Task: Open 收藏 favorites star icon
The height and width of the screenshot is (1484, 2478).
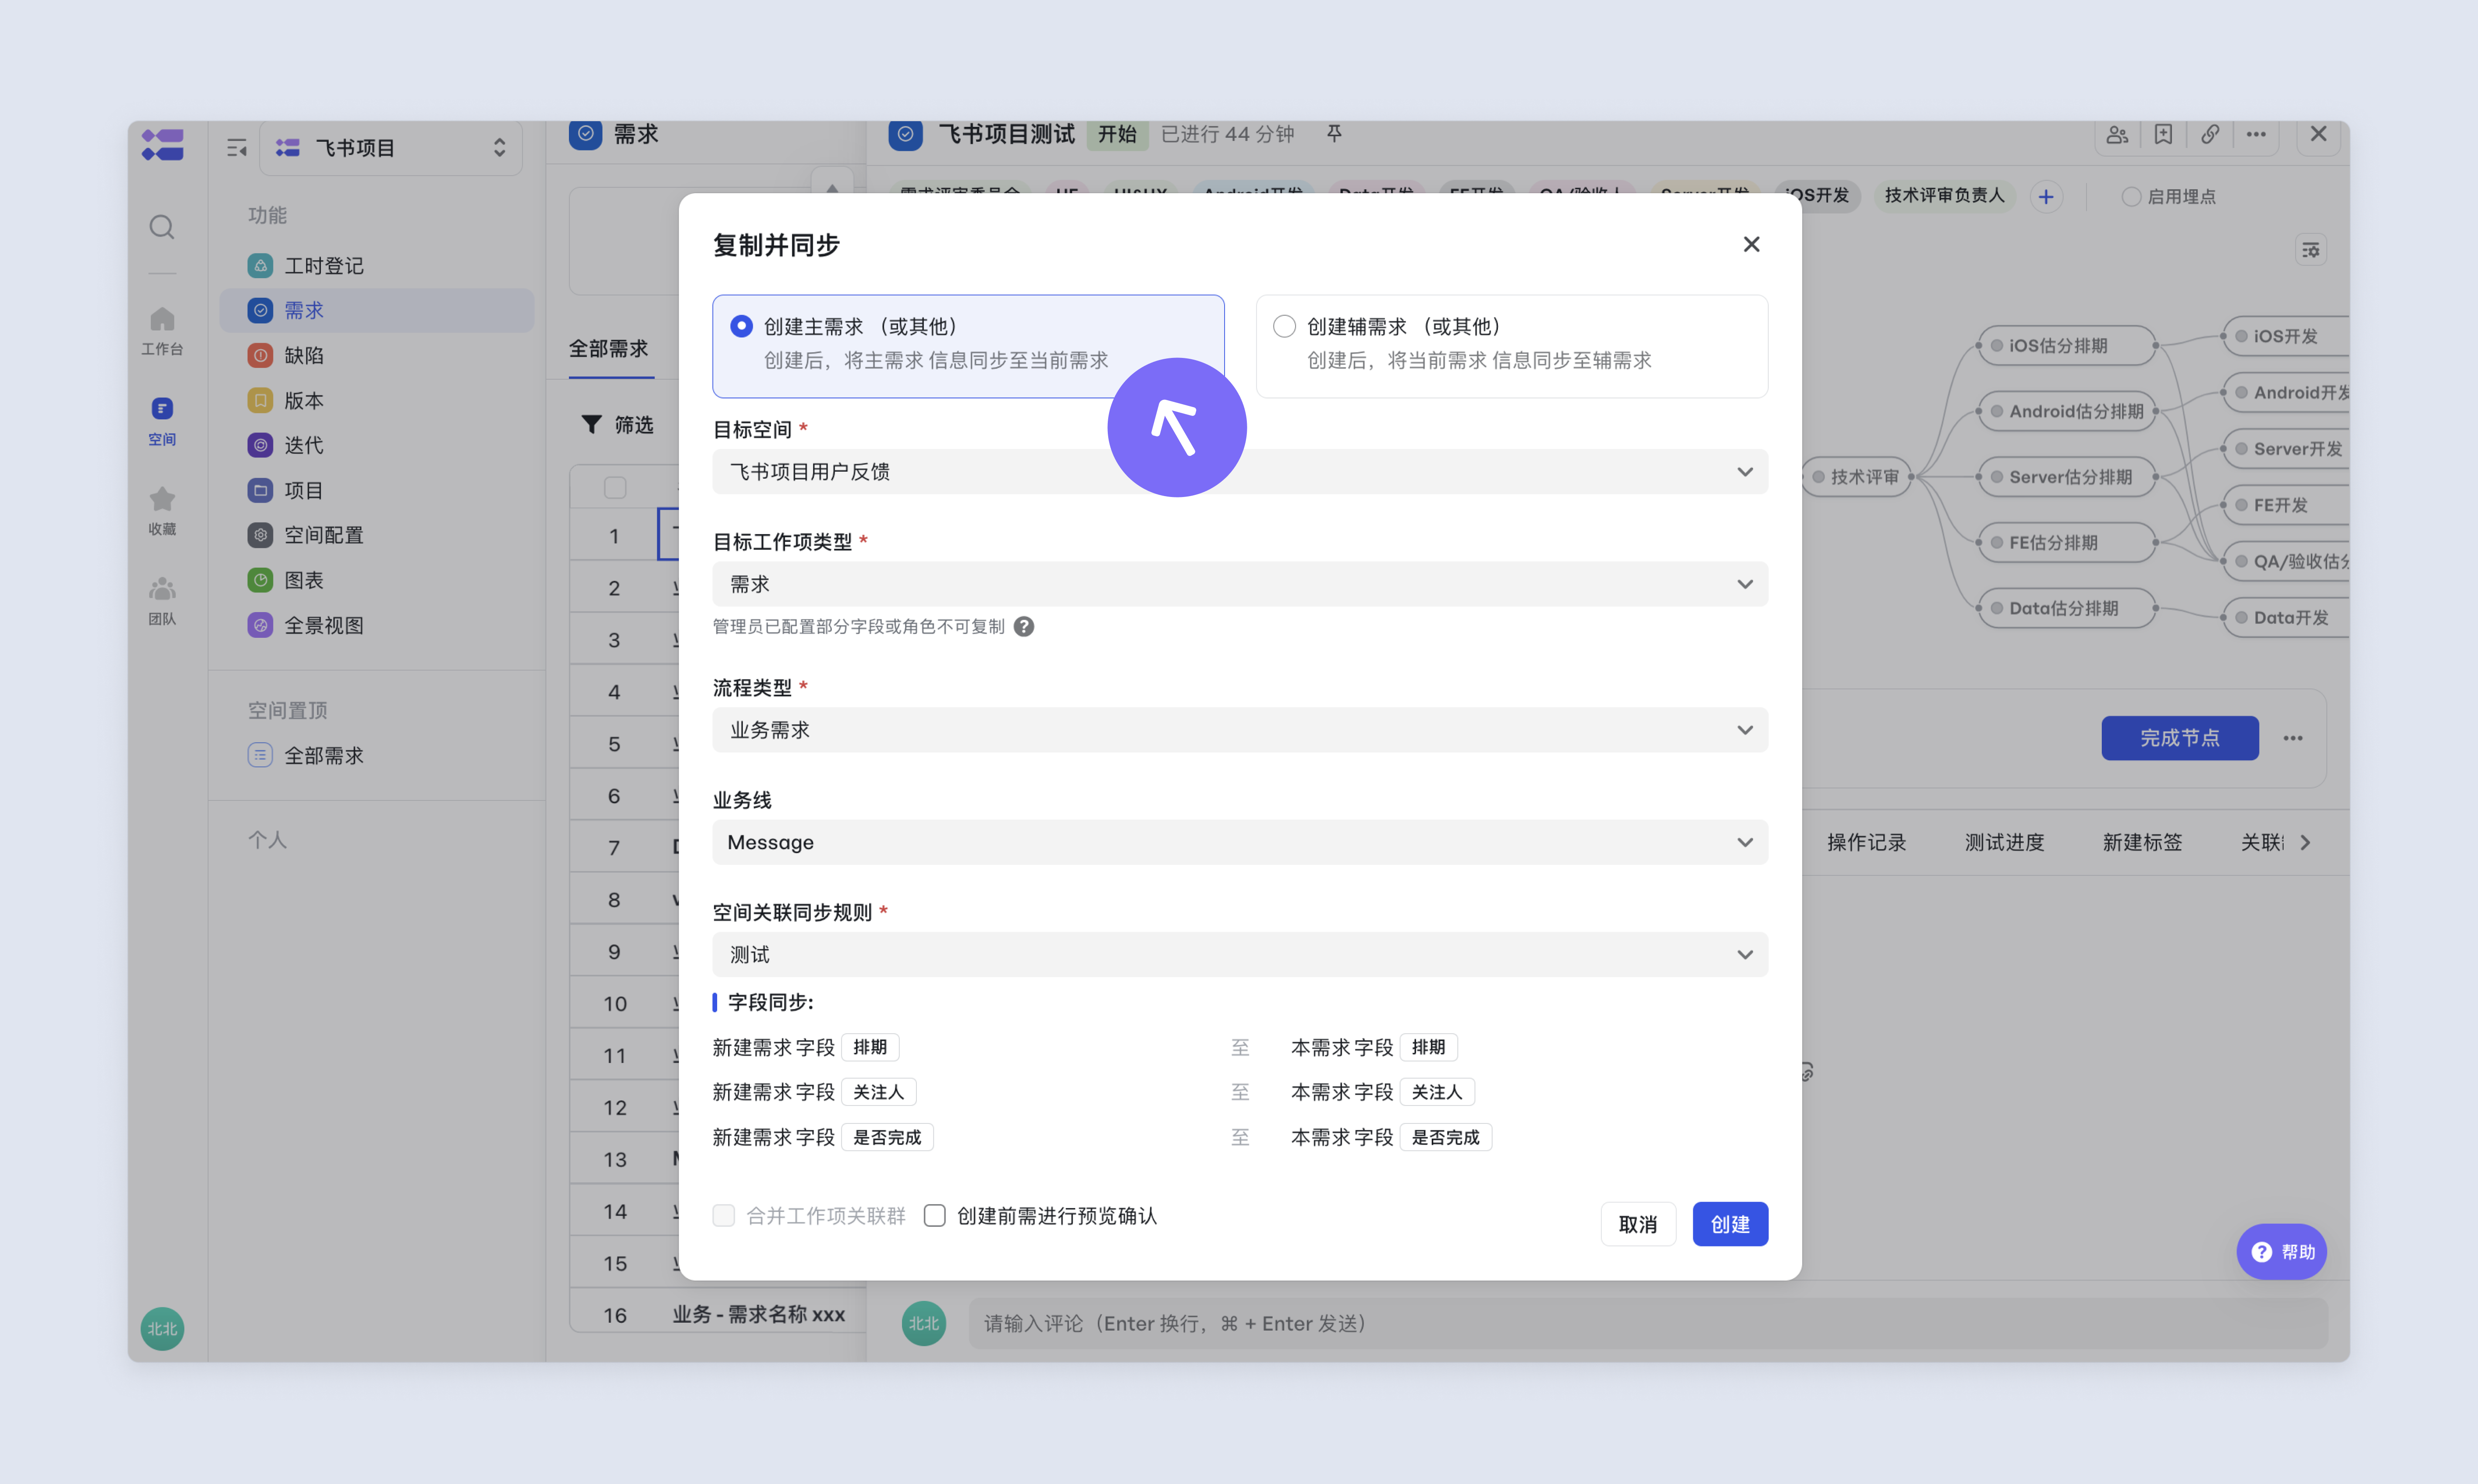Action: tap(162, 511)
